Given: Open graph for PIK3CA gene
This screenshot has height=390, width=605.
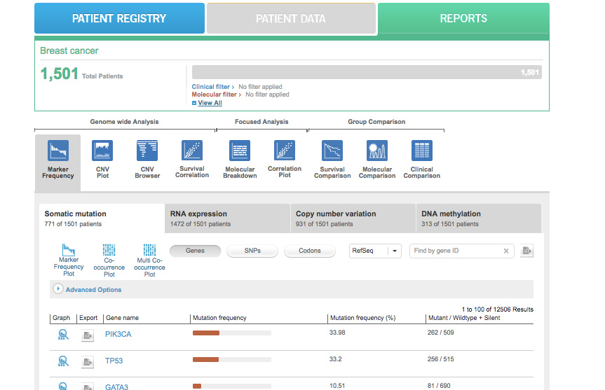Looking at the screenshot, I should [62, 335].
